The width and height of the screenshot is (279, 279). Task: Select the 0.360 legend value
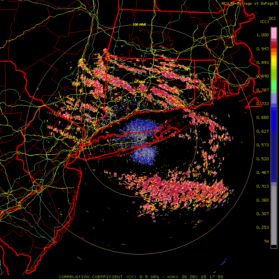[263, 200]
